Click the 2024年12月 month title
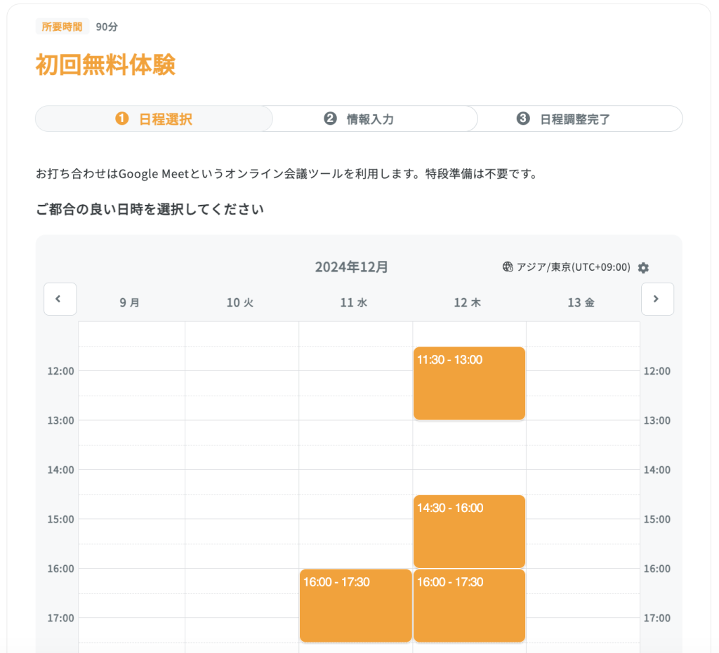Viewport: 719px width, 653px height. 351,267
